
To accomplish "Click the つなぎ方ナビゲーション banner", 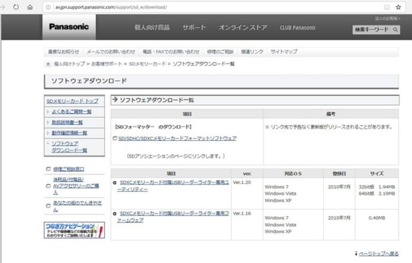I will (74, 230).
